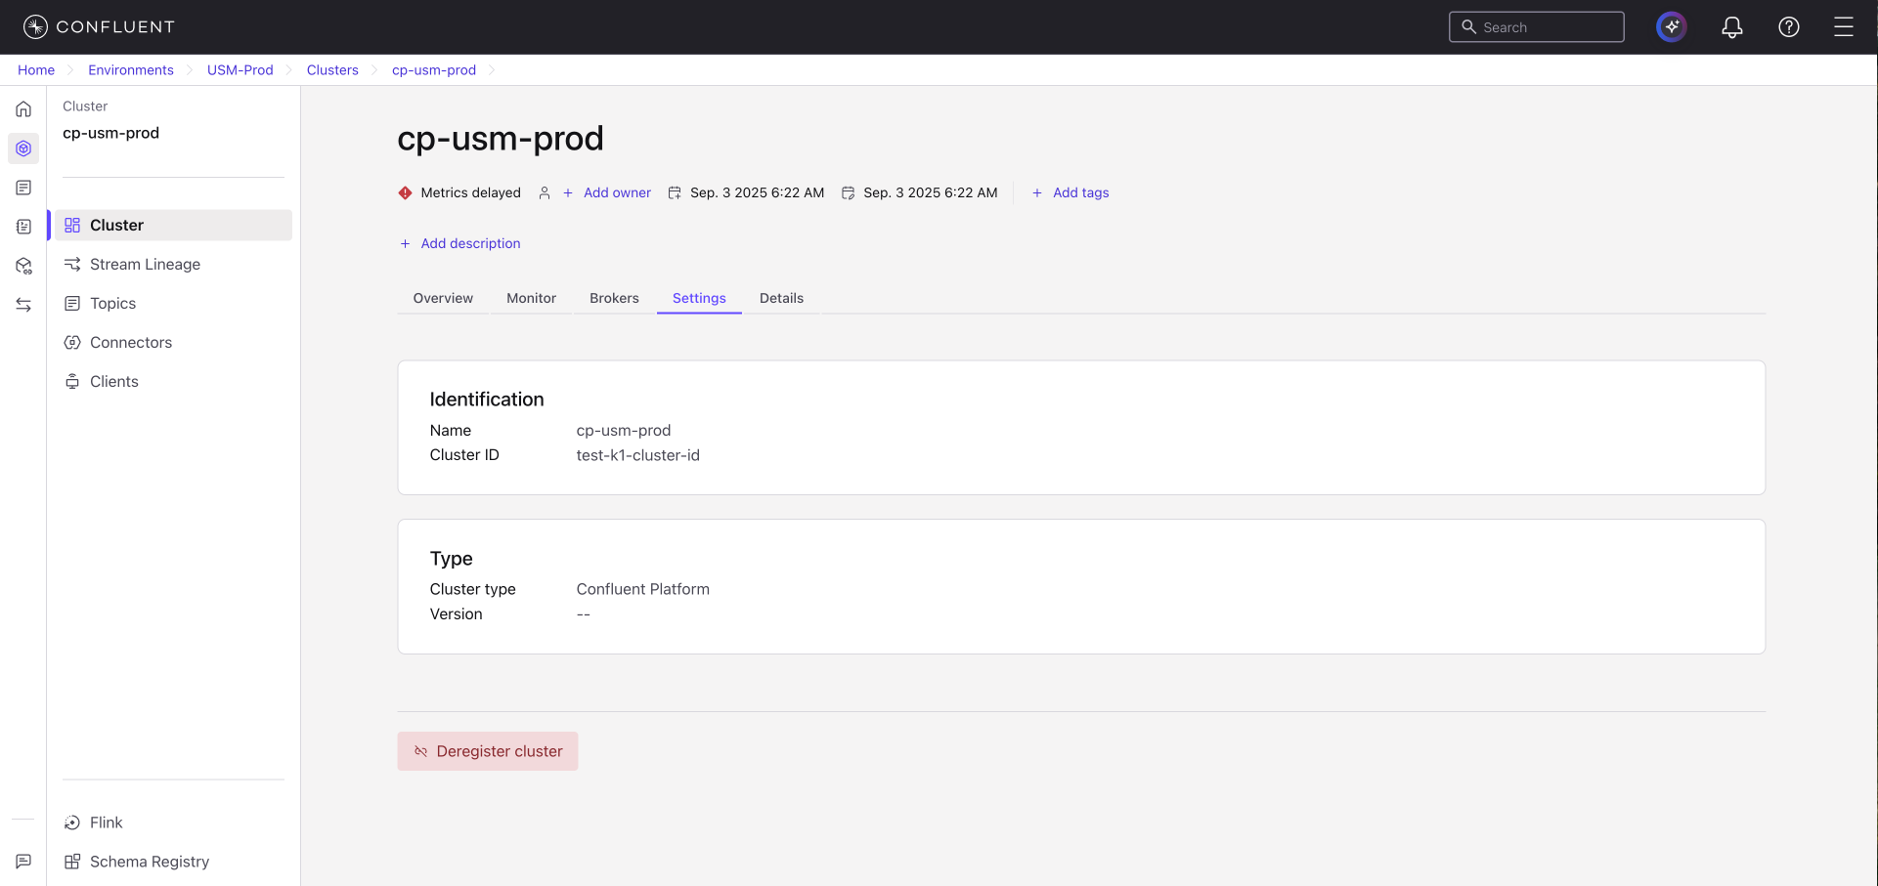This screenshot has width=1878, height=886.
Task: Open the feedback chat icon in the left rail
Action: pos(23,862)
